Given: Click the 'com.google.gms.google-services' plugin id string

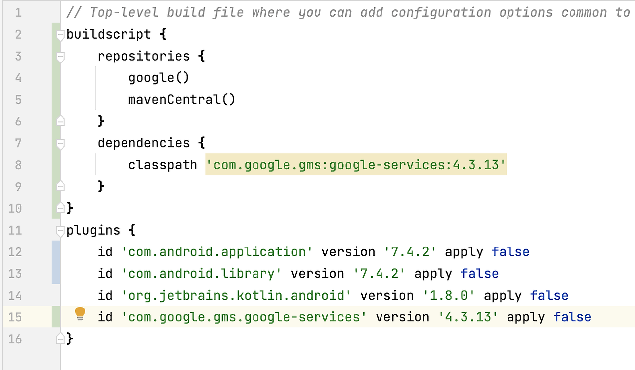Looking at the screenshot, I should coord(244,317).
